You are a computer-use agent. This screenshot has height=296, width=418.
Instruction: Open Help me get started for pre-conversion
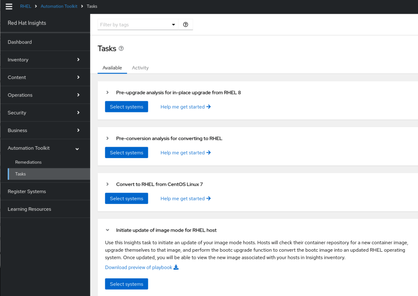tap(186, 153)
